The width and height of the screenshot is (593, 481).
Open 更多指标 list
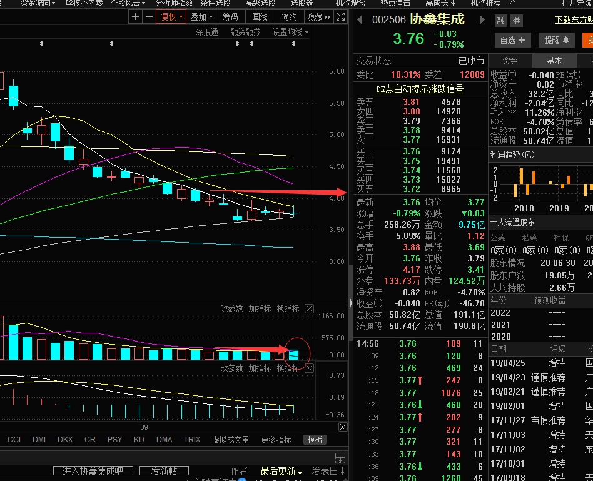[276, 440]
